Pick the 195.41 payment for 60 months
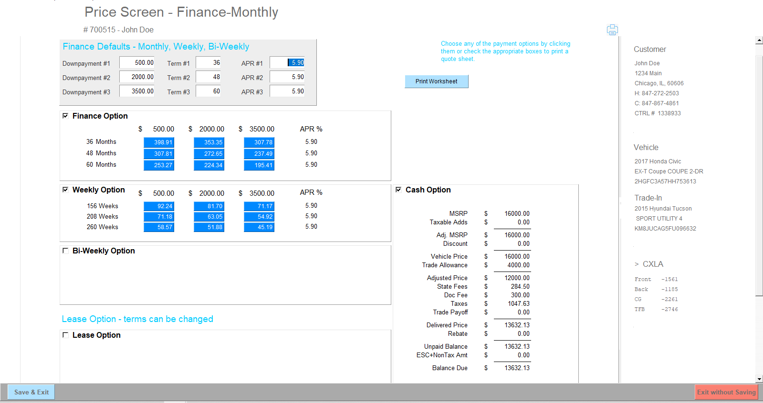Screen dimensions: 763x403 click(259, 165)
